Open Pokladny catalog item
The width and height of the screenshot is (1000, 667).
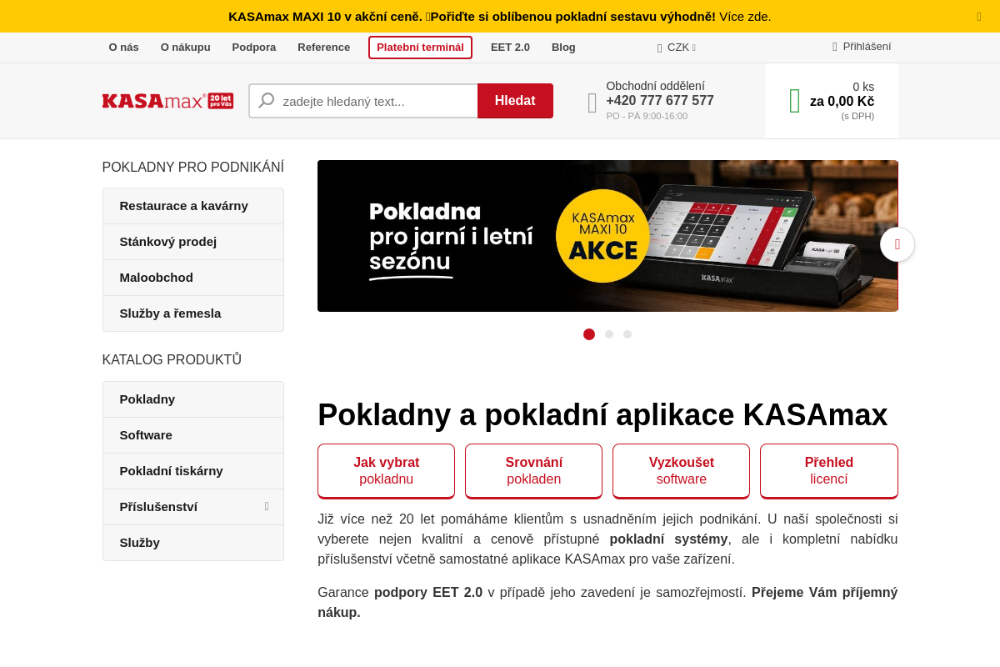coord(193,399)
